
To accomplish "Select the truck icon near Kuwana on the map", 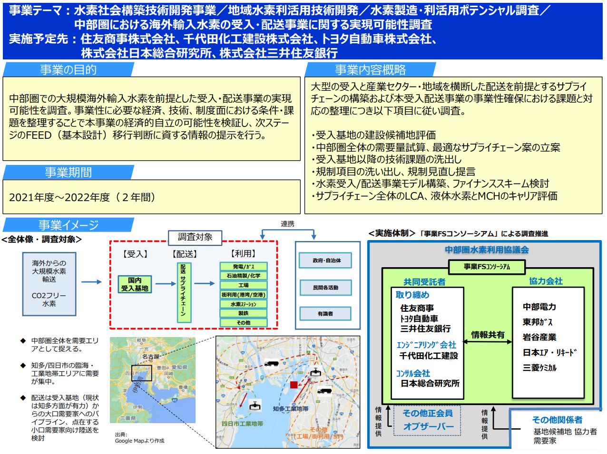I will click(272, 364).
